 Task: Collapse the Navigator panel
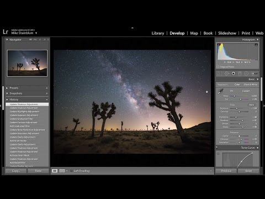[7, 40]
